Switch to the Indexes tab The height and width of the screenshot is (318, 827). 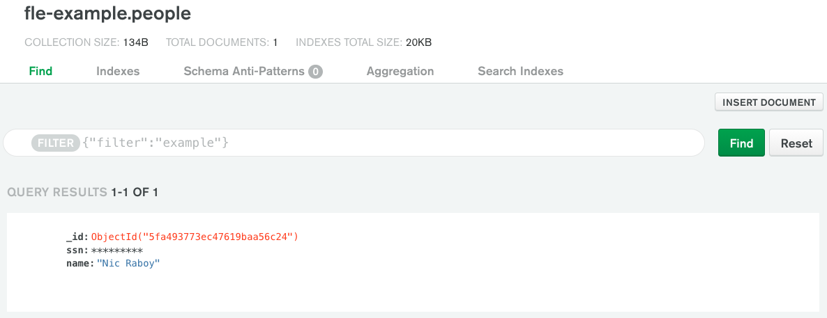pos(118,71)
